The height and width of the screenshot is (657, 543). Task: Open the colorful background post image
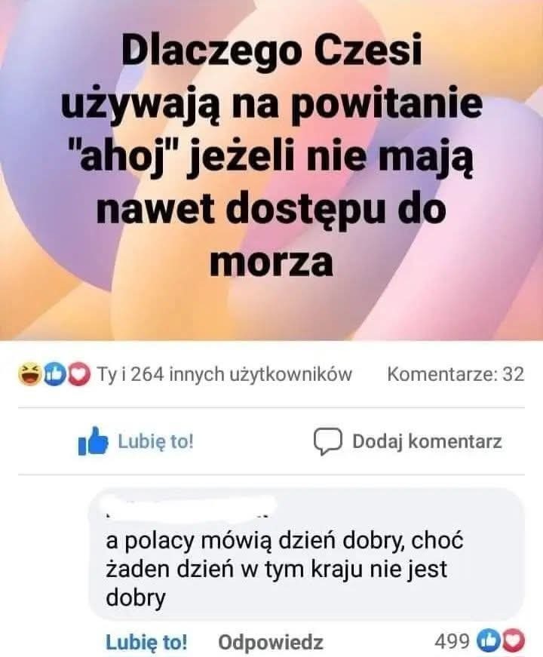(271, 170)
